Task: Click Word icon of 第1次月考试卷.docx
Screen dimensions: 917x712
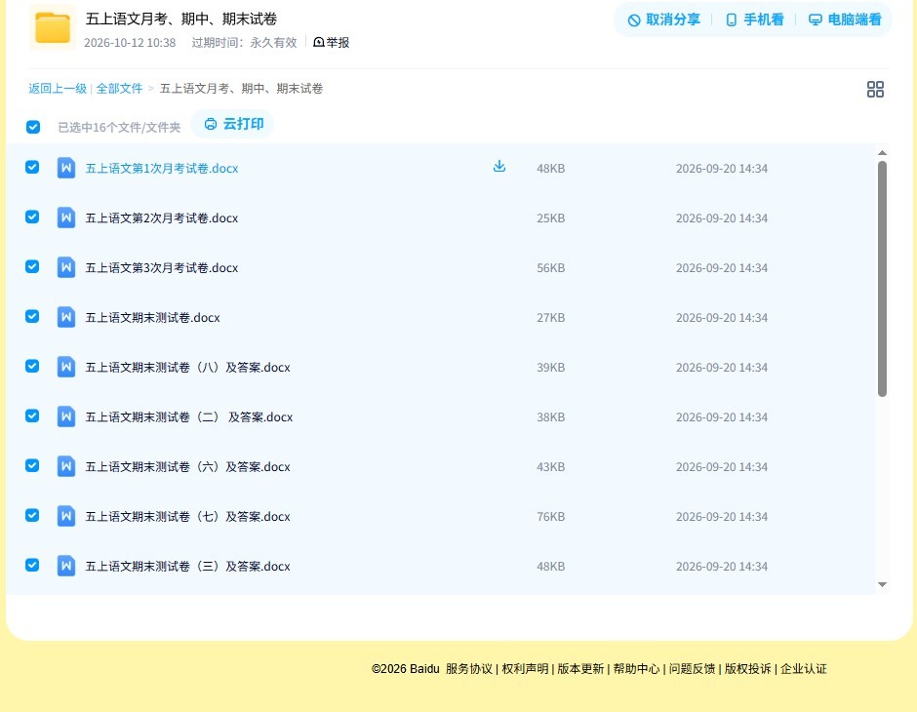Action: [x=66, y=169]
